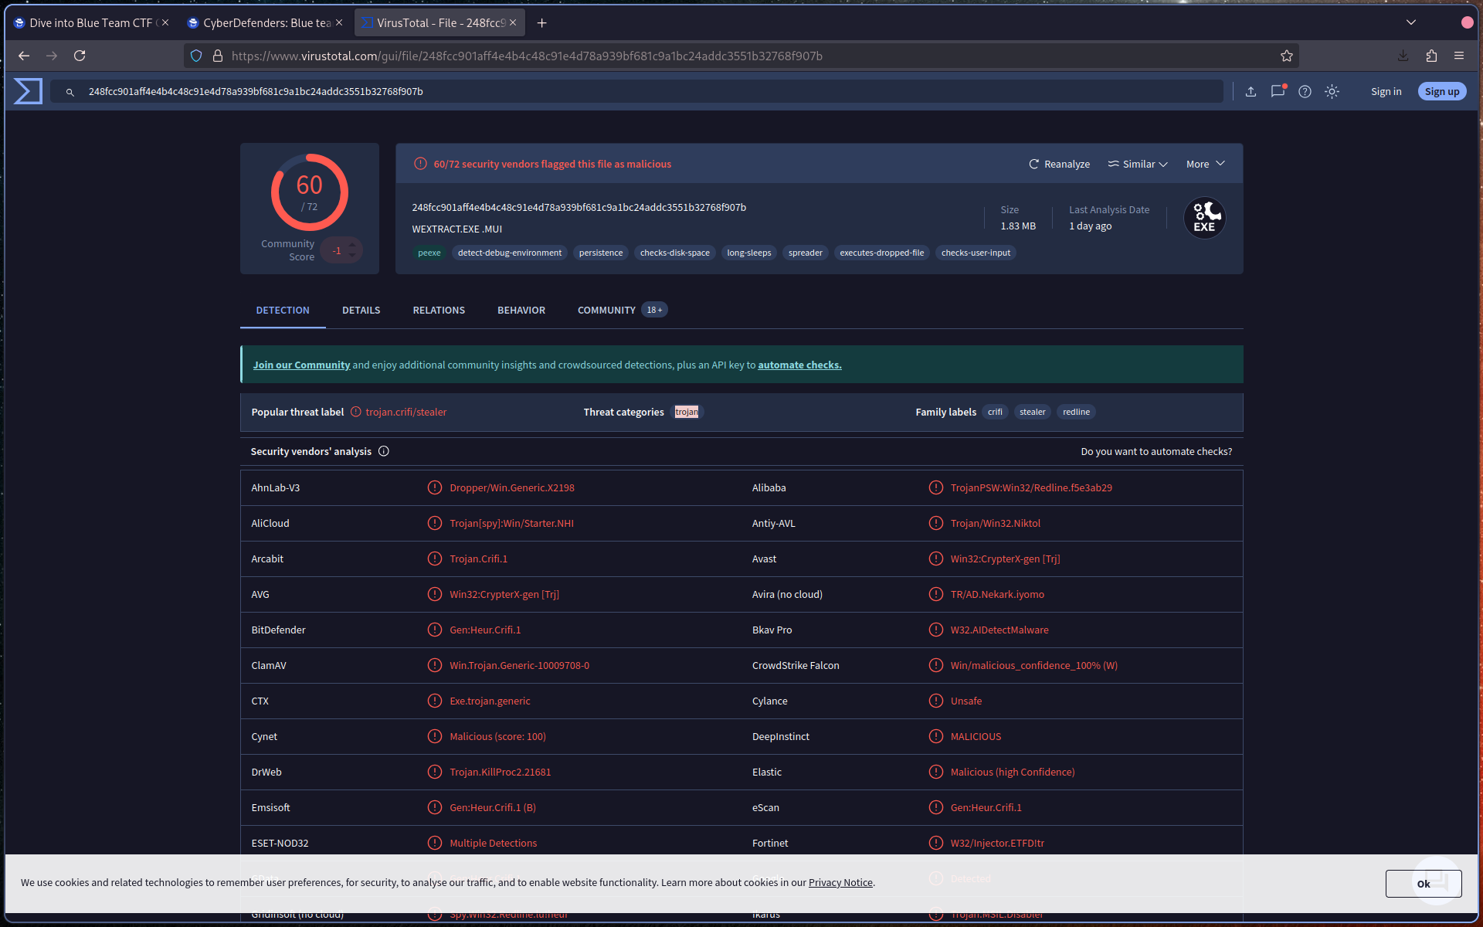Switch to Dive into Blue Team CTF tab
Viewport: 1483px width, 927px height.
(92, 23)
